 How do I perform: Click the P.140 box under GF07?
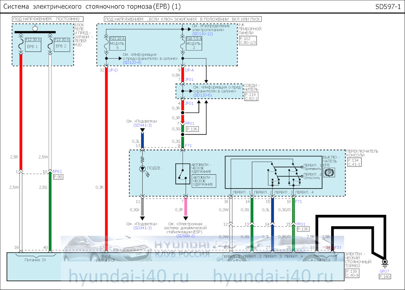click(x=385, y=276)
